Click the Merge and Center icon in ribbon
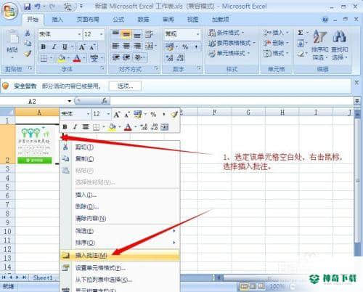 [150, 46]
